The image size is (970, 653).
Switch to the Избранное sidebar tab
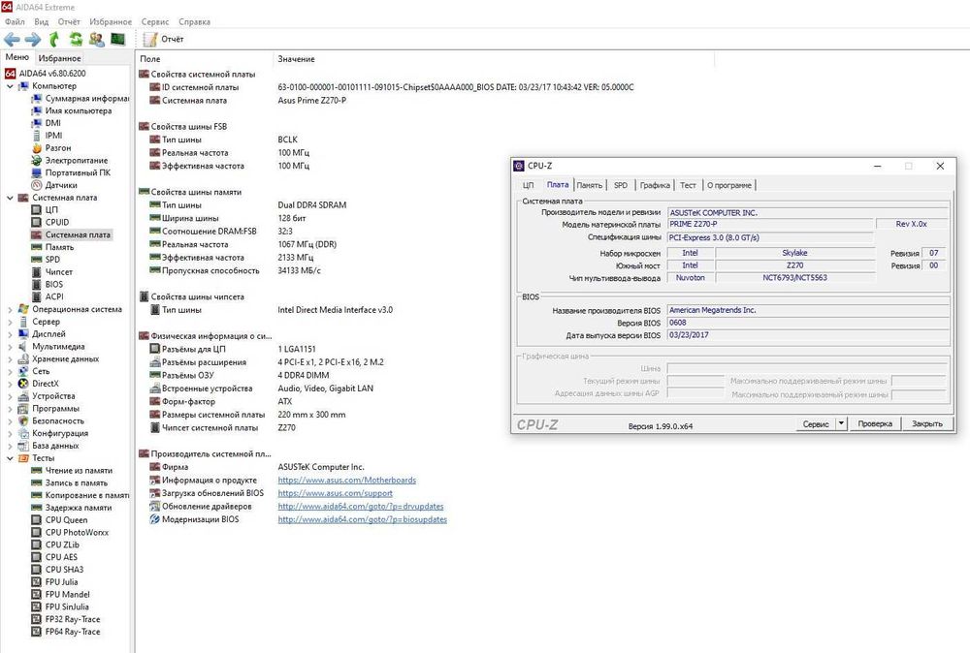59,58
